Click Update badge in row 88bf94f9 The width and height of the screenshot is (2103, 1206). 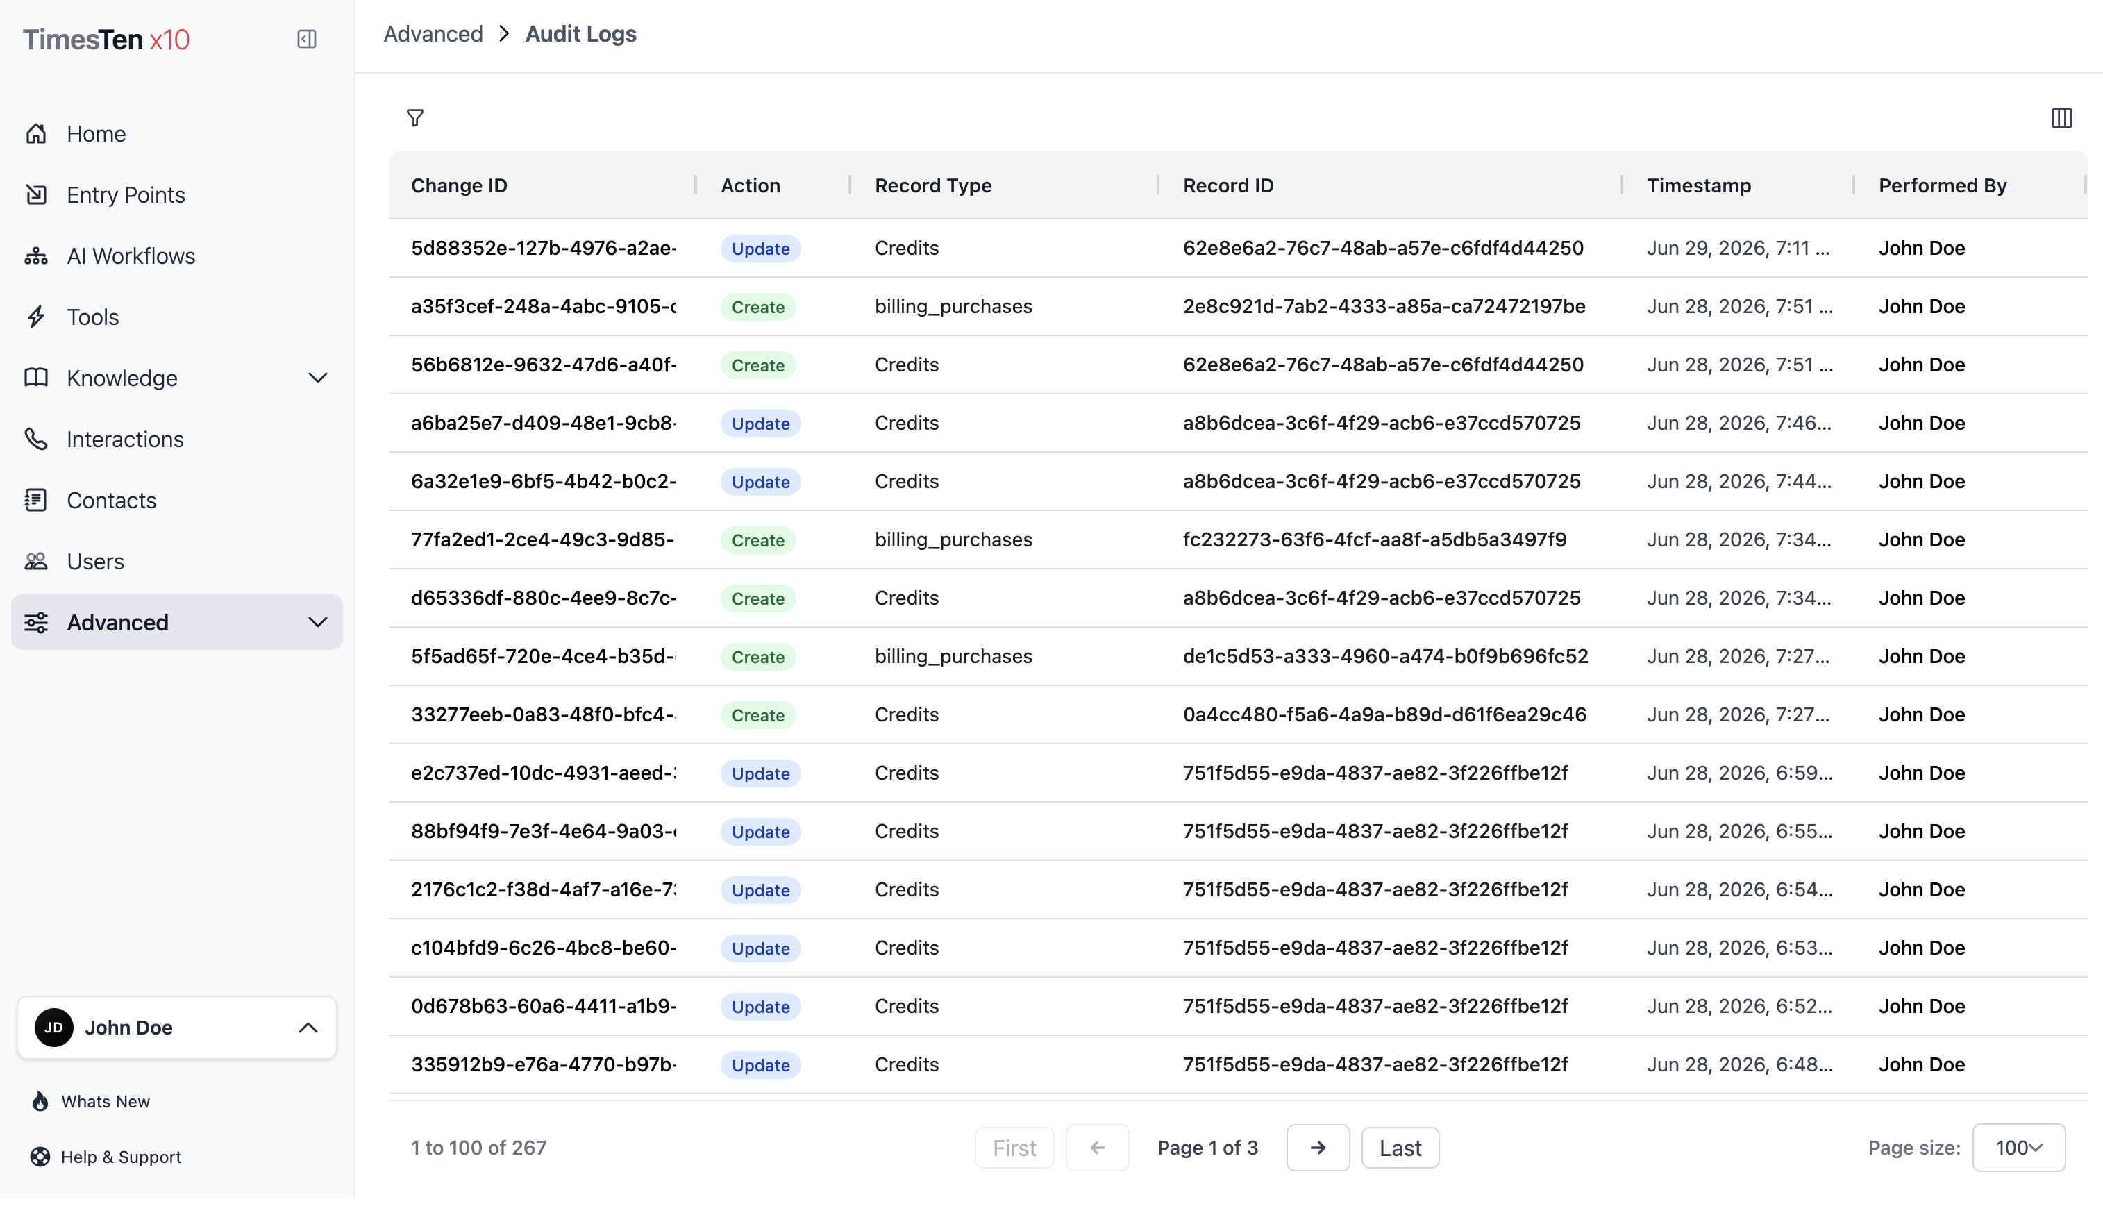click(x=760, y=832)
